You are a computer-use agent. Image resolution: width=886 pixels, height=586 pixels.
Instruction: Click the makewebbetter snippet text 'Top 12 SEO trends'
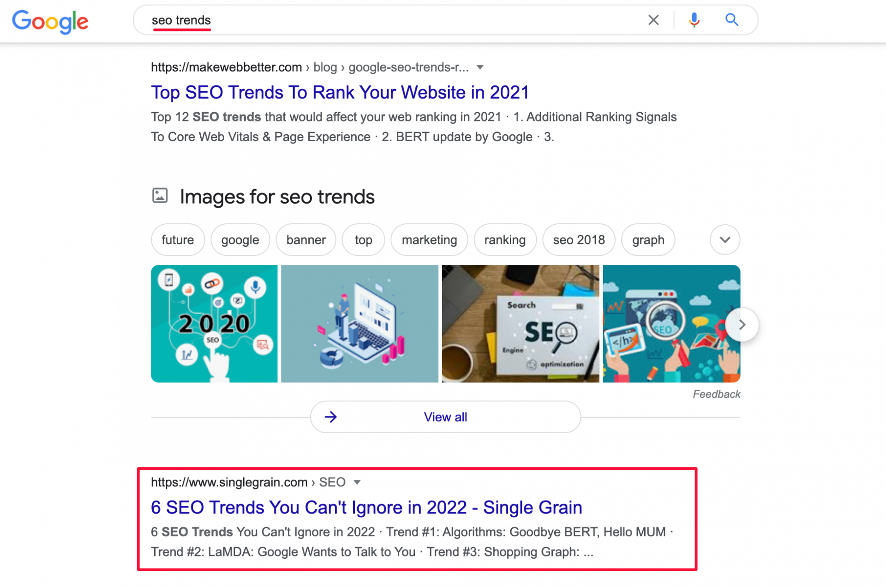206,117
